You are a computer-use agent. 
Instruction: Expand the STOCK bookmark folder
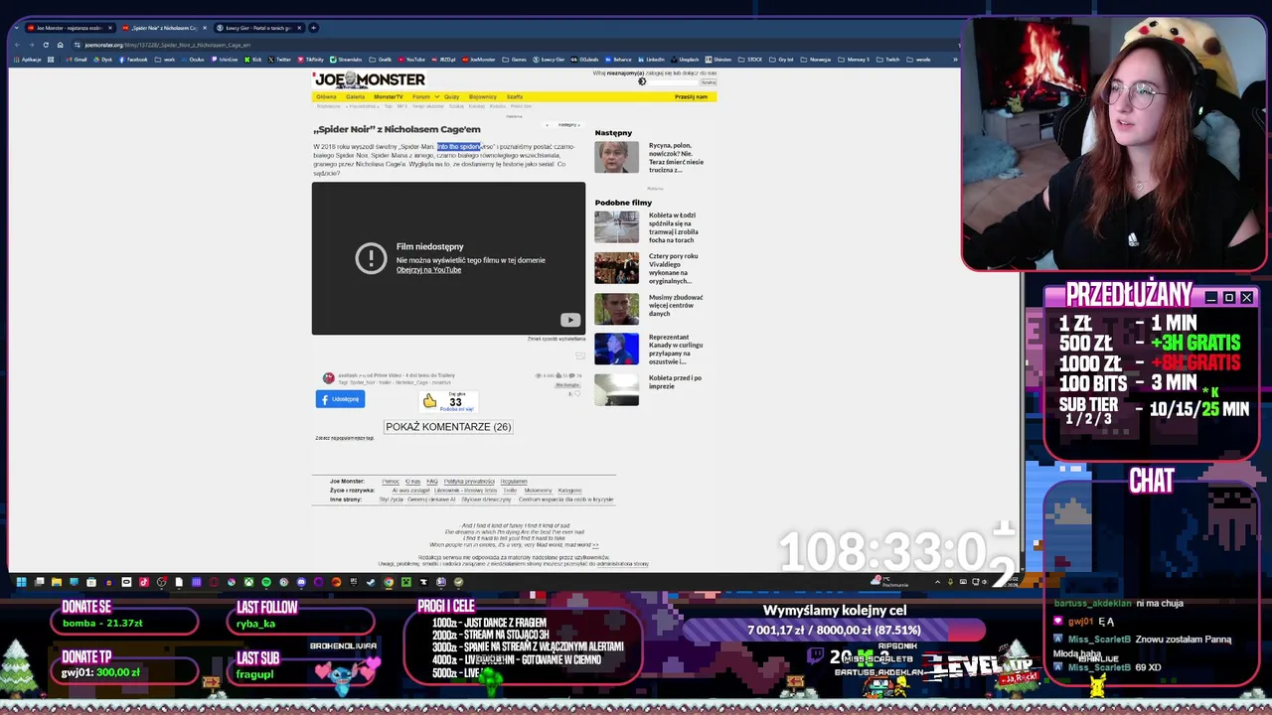[x=750, y=60]
